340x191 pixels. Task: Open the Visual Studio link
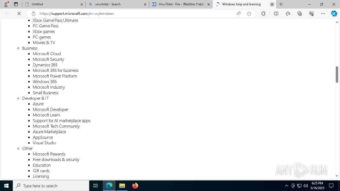tap(44, 143)
